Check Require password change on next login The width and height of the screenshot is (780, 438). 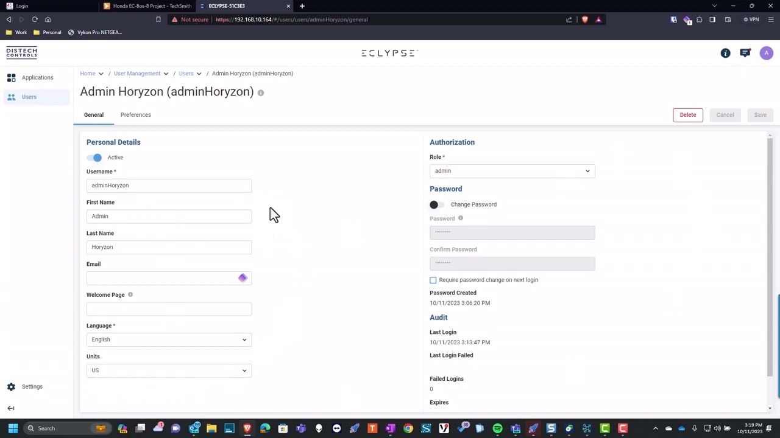(433, 280)
